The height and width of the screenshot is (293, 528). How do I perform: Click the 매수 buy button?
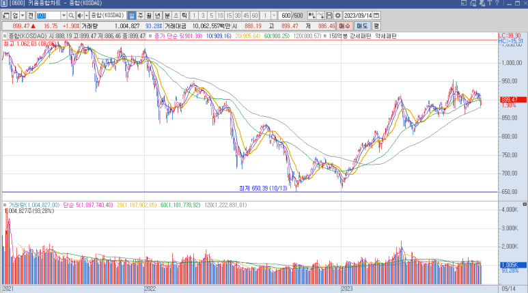pyautogui.click(x=344, y=26)
